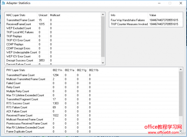Select the TKIP Local MIC Failures row
187x137 pixels.
pos(53,32)
